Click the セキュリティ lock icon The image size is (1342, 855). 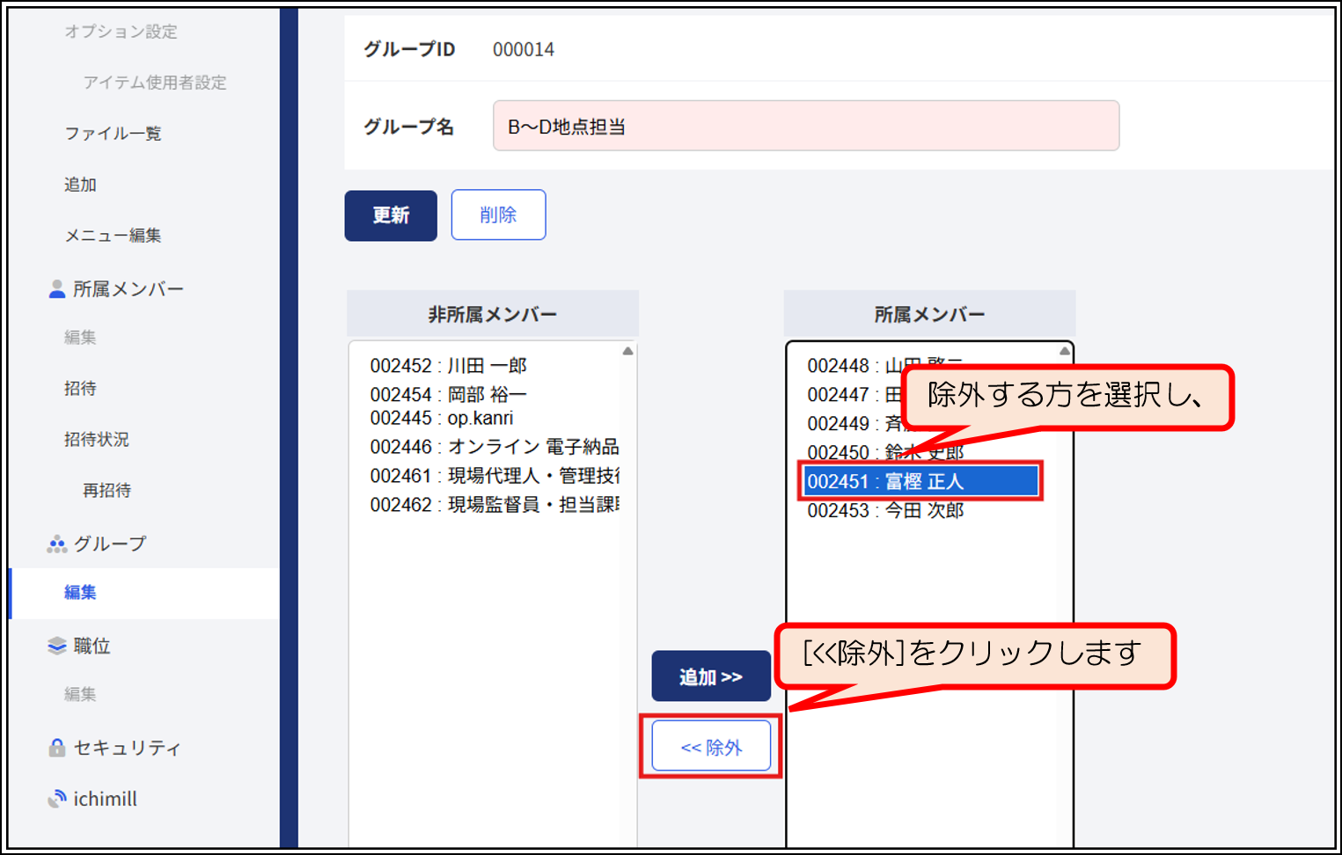pos(57,748)
